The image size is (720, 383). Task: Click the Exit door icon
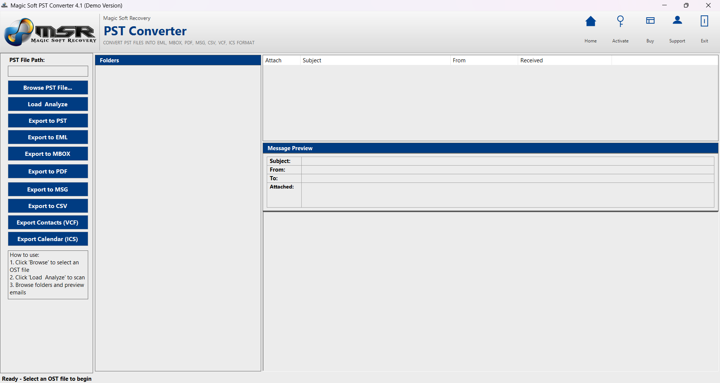[704, 21]
